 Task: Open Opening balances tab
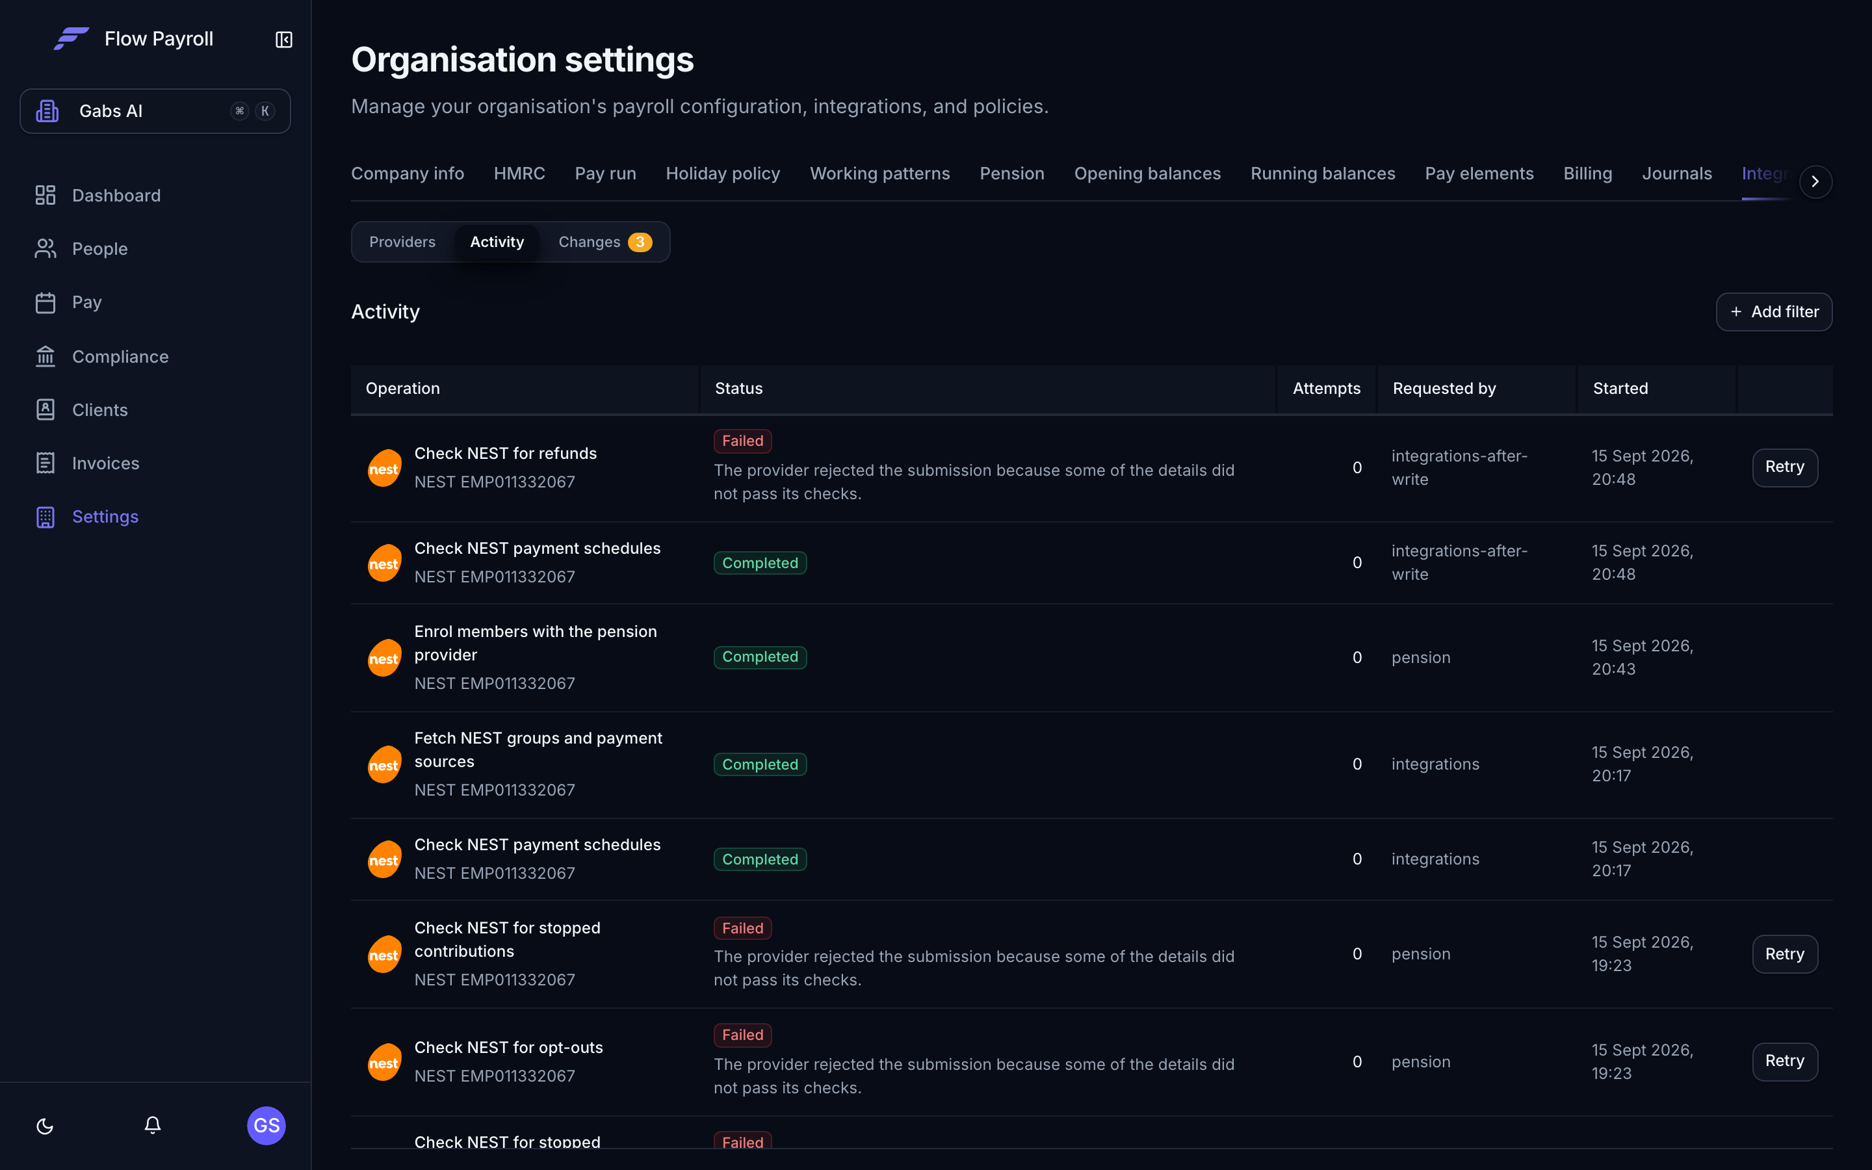(1147, 174)
